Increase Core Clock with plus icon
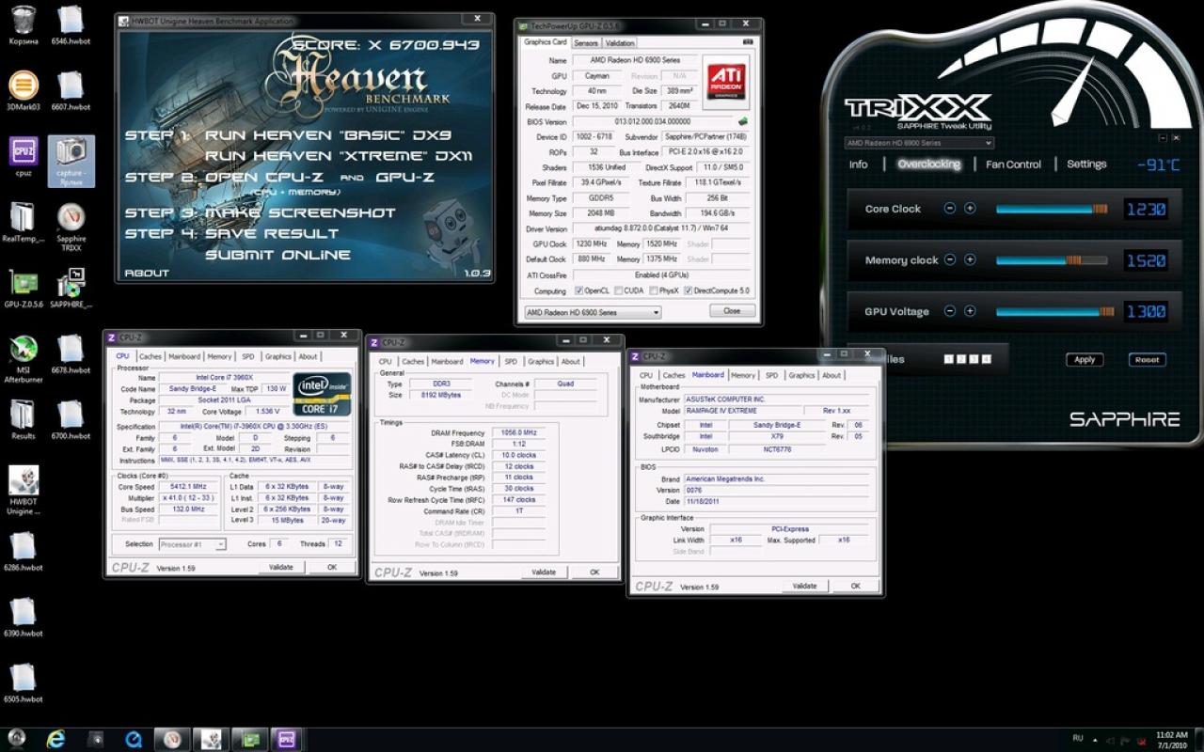1204x752 pixels. tap(970, 209)
